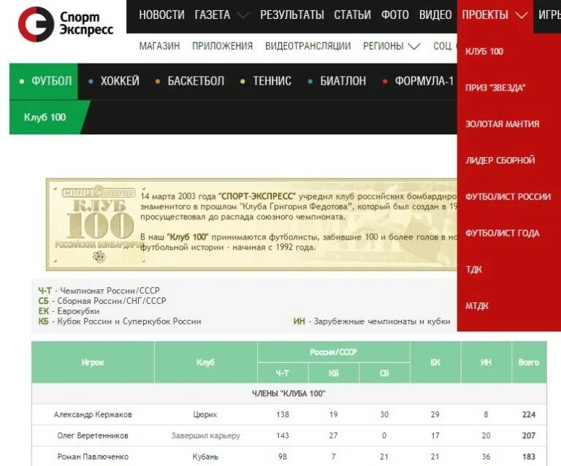This screenshot has width=561, height=466.
Task: Select the ФУТБОЛ sport tab
Action: tap(44, 81)
